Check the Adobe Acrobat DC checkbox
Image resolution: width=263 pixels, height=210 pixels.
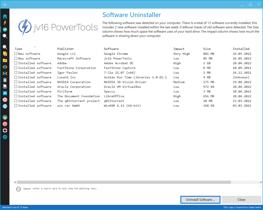[x=16, y=63]
